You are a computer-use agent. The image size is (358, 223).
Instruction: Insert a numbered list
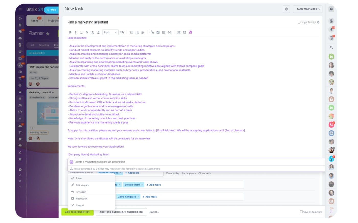131,32
